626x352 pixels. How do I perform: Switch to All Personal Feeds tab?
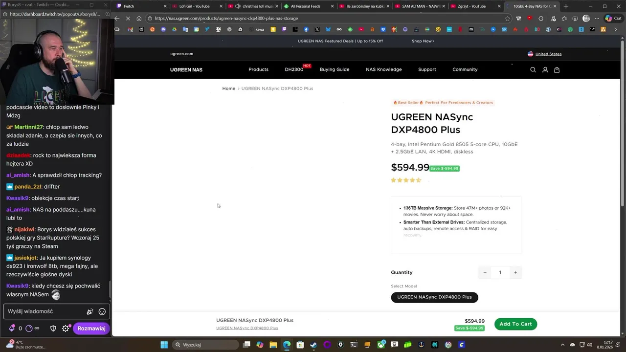click(x=309, y=6)
